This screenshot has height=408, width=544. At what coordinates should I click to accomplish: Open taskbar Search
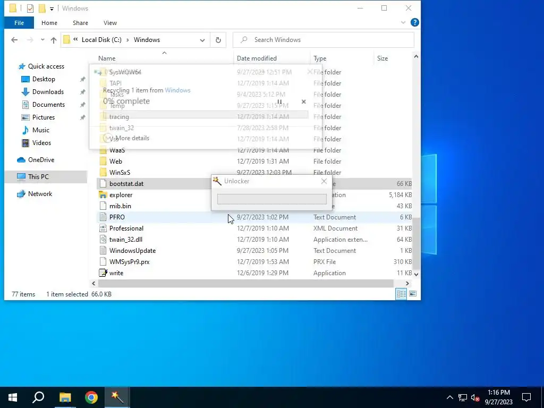tap(38, 397)
